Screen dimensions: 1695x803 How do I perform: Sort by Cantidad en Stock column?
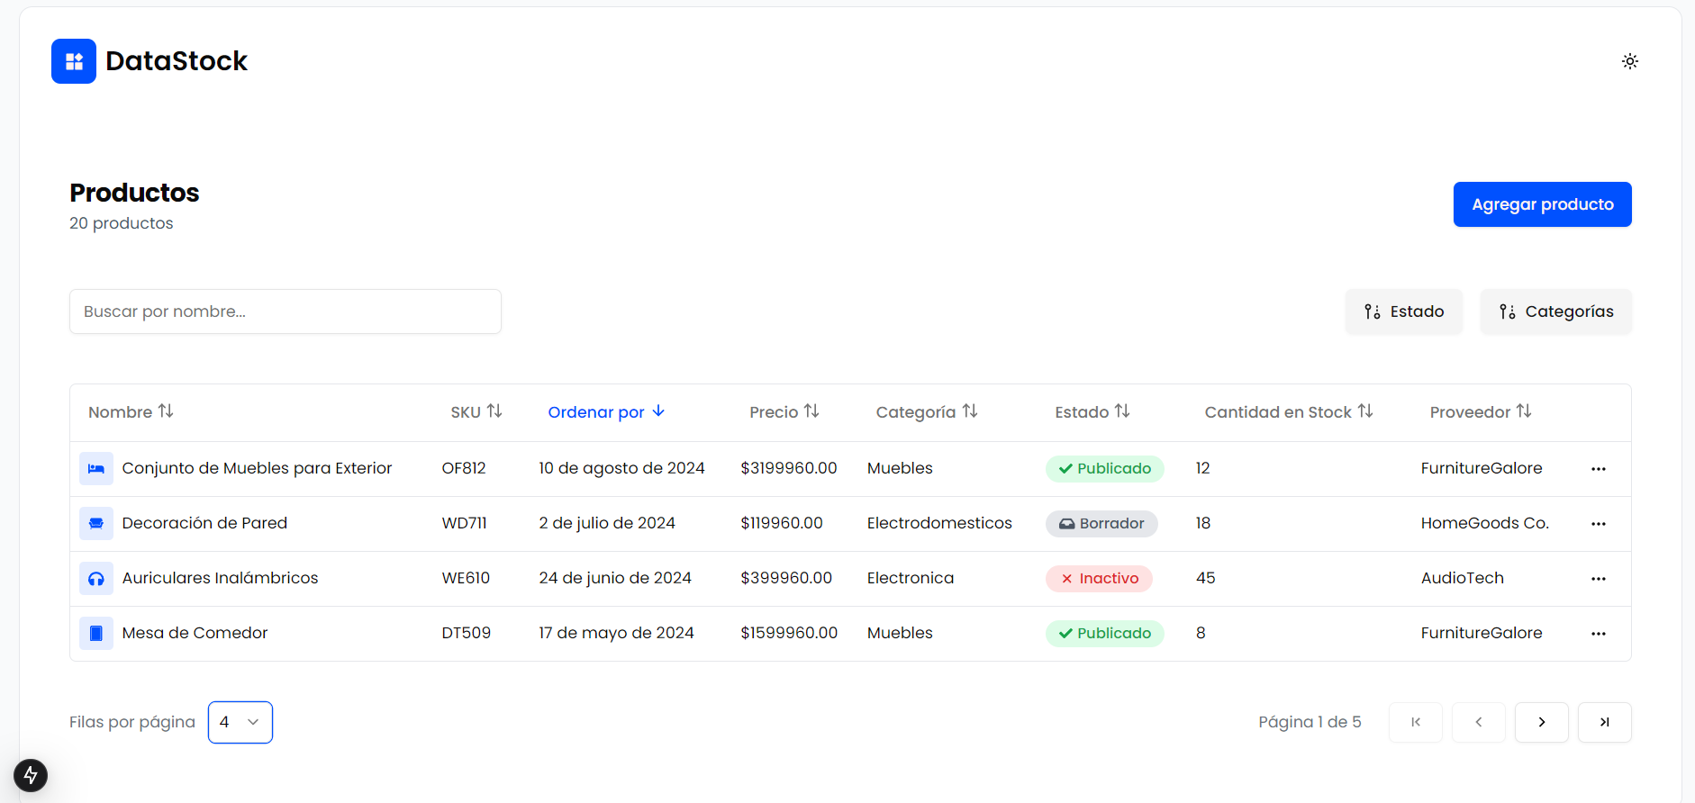(x=1288, y=411)
